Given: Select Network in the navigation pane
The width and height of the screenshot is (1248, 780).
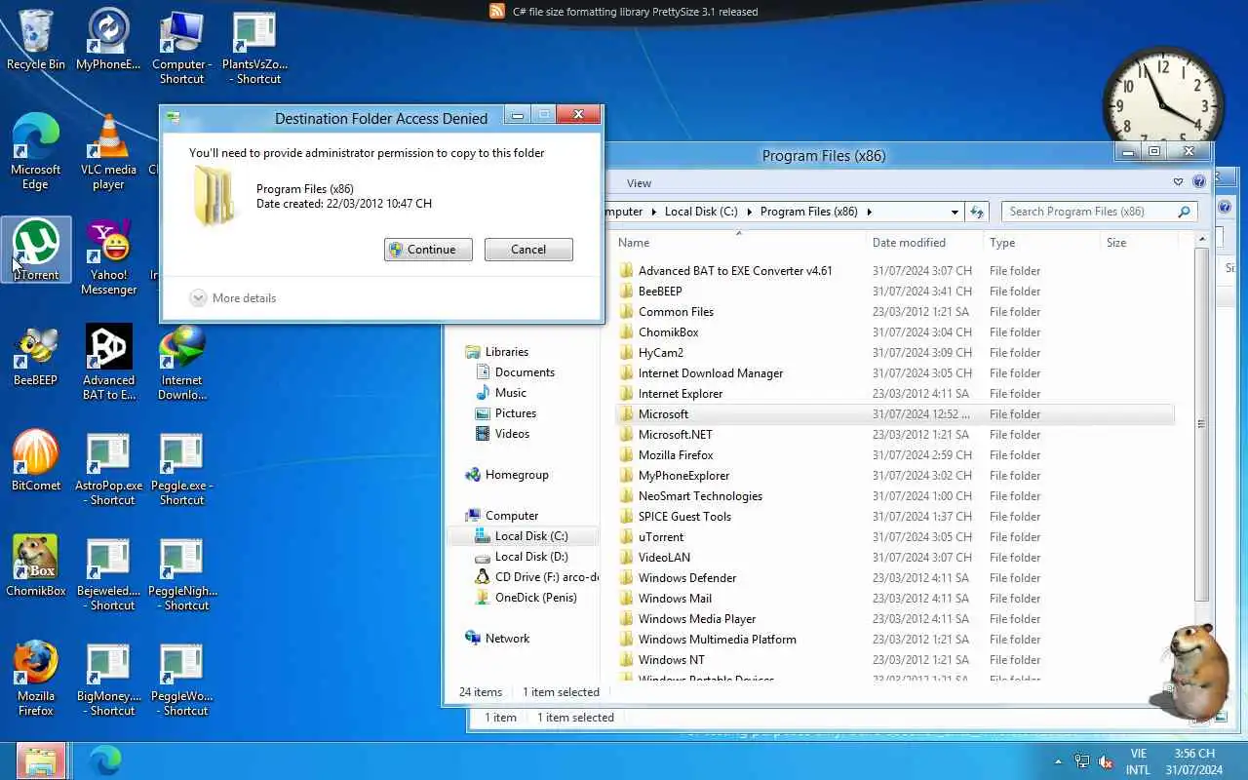Looking at the screenshot, I should 507,639.
